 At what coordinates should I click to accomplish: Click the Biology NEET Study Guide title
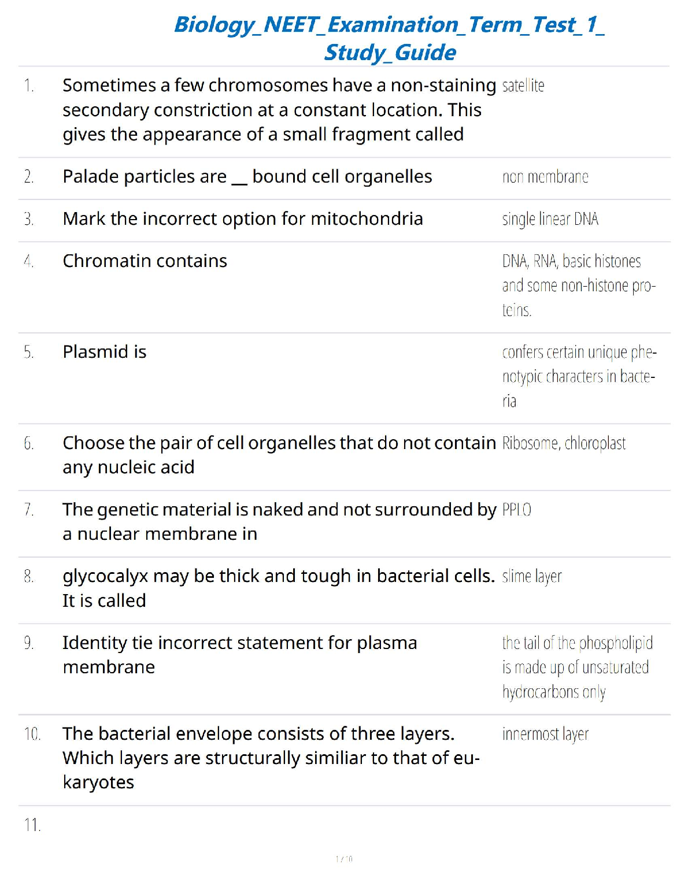point(389,38)
